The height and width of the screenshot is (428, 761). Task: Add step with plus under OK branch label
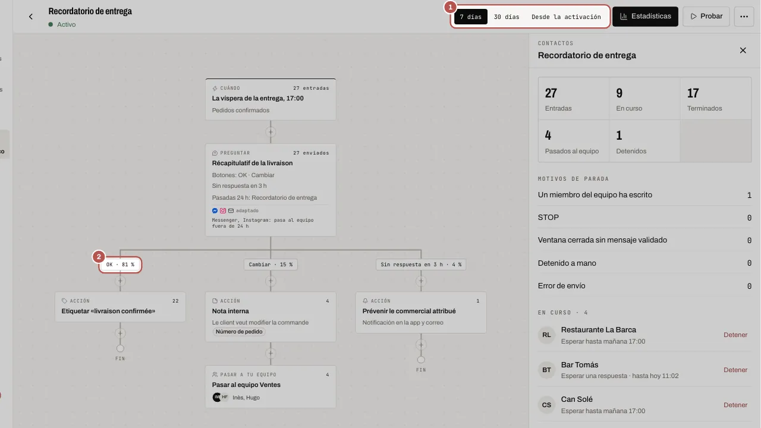(120, 281)
